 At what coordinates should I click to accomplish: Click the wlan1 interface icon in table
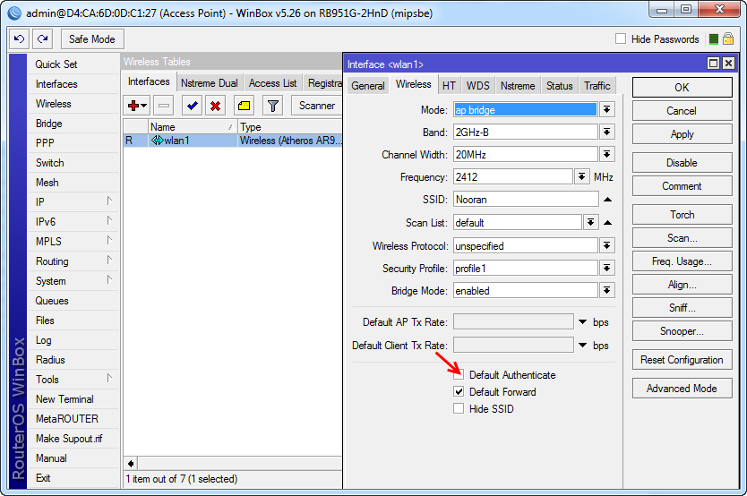[158, 141]
